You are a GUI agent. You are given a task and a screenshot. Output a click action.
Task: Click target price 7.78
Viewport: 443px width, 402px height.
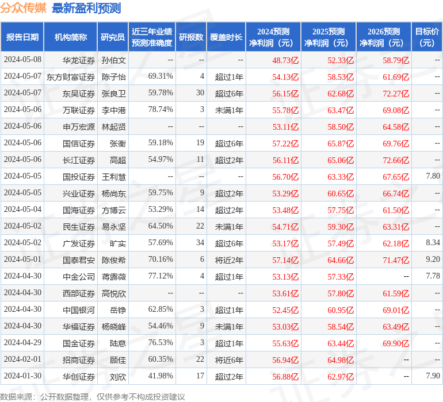(433, 276)
